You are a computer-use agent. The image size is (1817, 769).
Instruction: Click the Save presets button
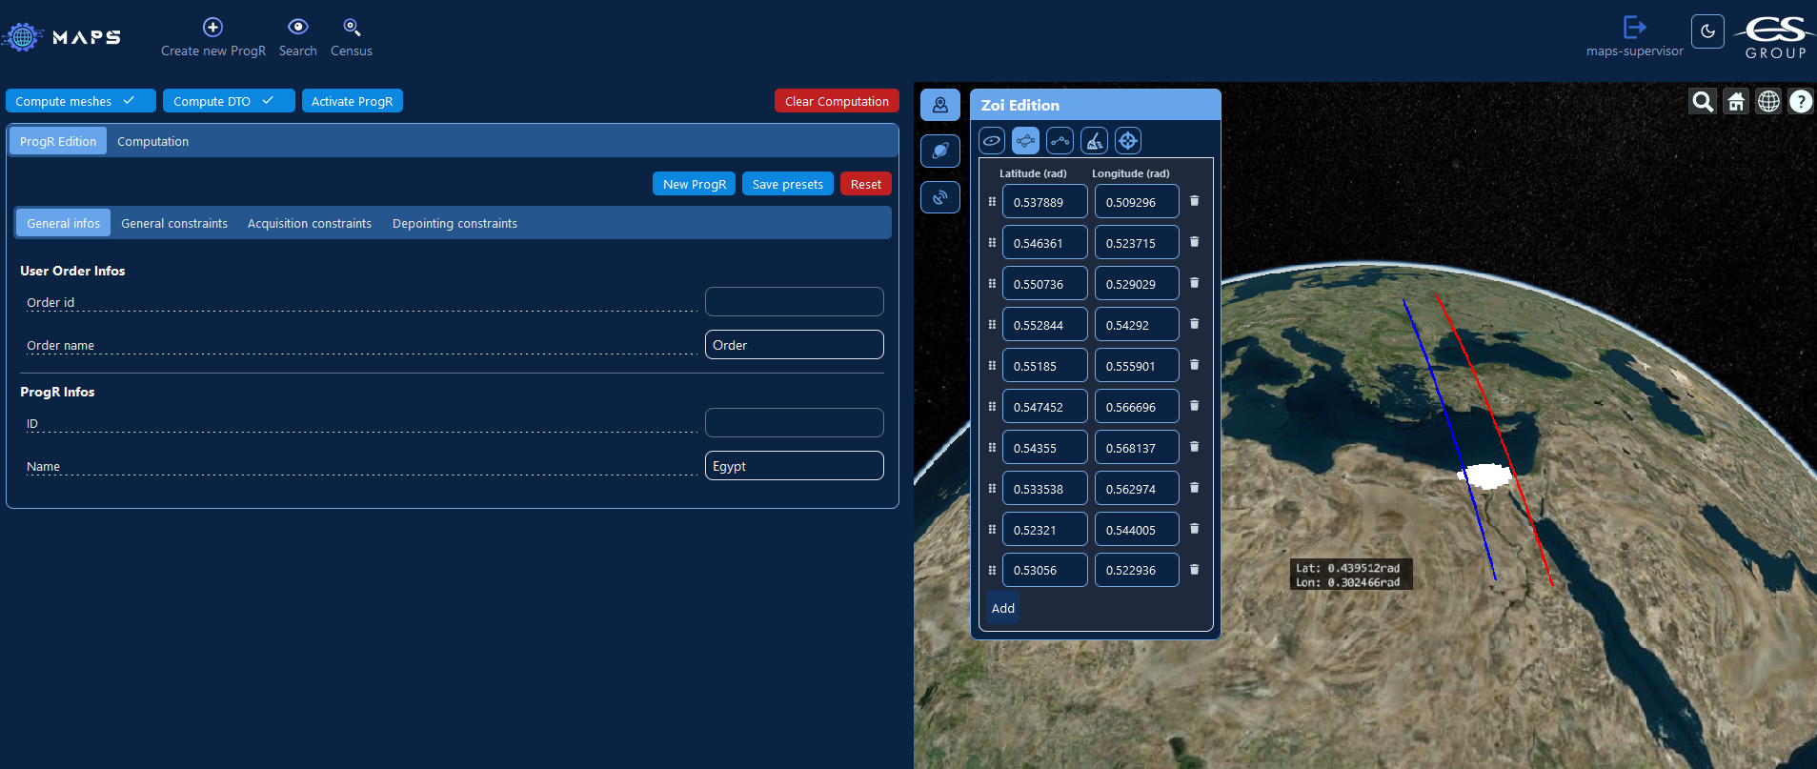pos(788,184)
